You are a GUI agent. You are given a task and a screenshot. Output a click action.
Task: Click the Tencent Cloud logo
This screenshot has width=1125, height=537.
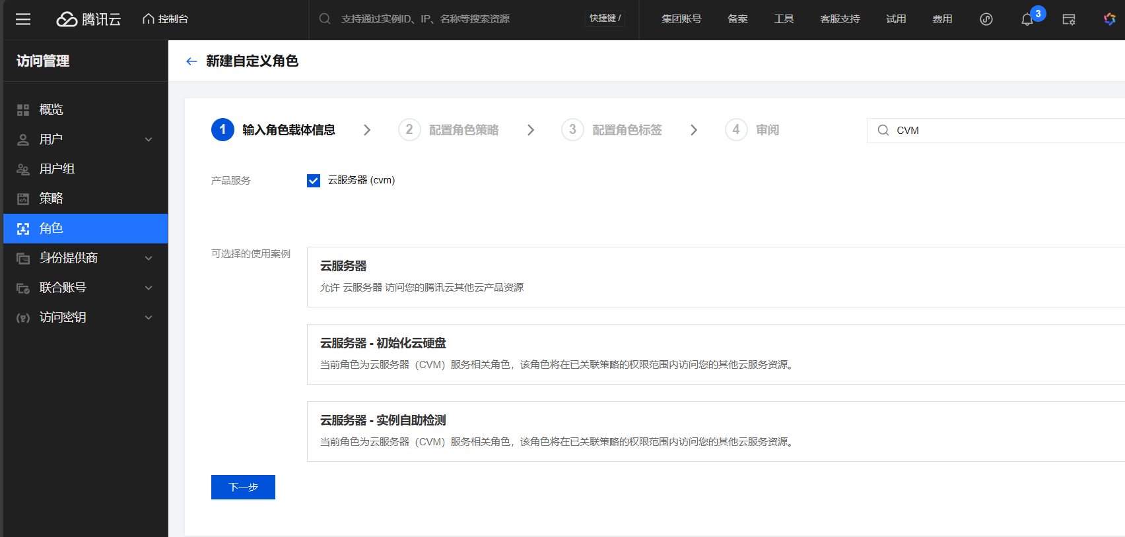(88, 19)
